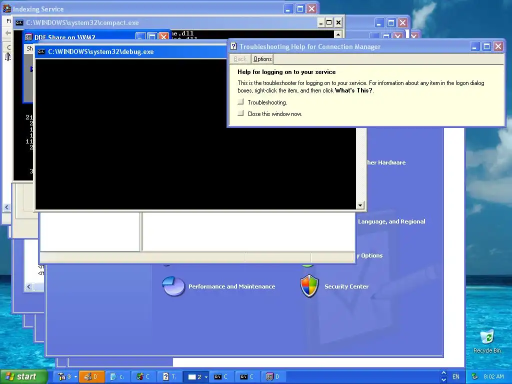This screenshot has width=512, height=384.
Task: Click the debug.exe scrollbar down arrow
Action: (x=360, y=205)
